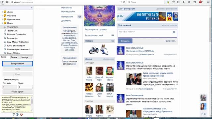Open the bookmarks list clipboard icon
The image size is (212, 119).
coord(178,2)
